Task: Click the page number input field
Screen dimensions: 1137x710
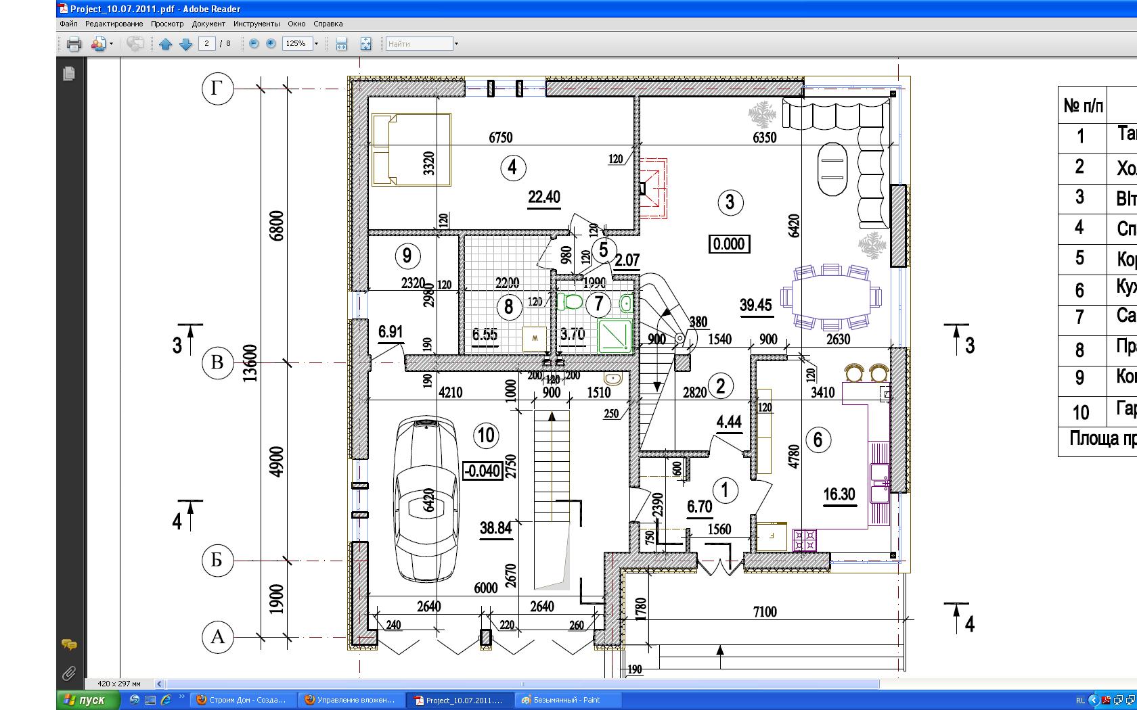Action: pyautogui.click(x=207, y=43)
